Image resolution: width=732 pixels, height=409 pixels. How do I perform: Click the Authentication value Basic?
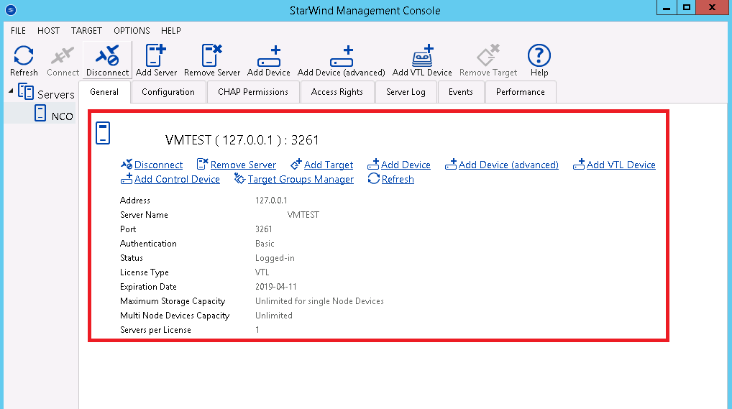[x=265, y=244]
